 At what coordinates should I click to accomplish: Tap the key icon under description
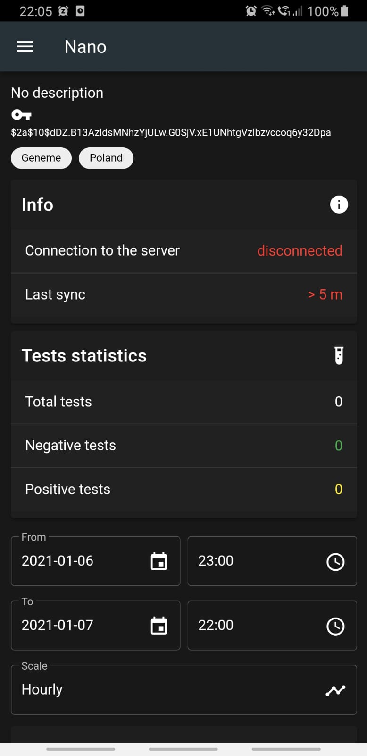[x=21, y=115]
